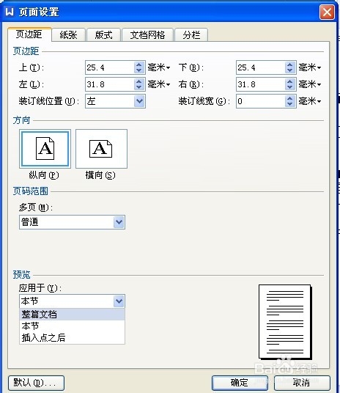Close the 页面设置 dialog with X

327,12
